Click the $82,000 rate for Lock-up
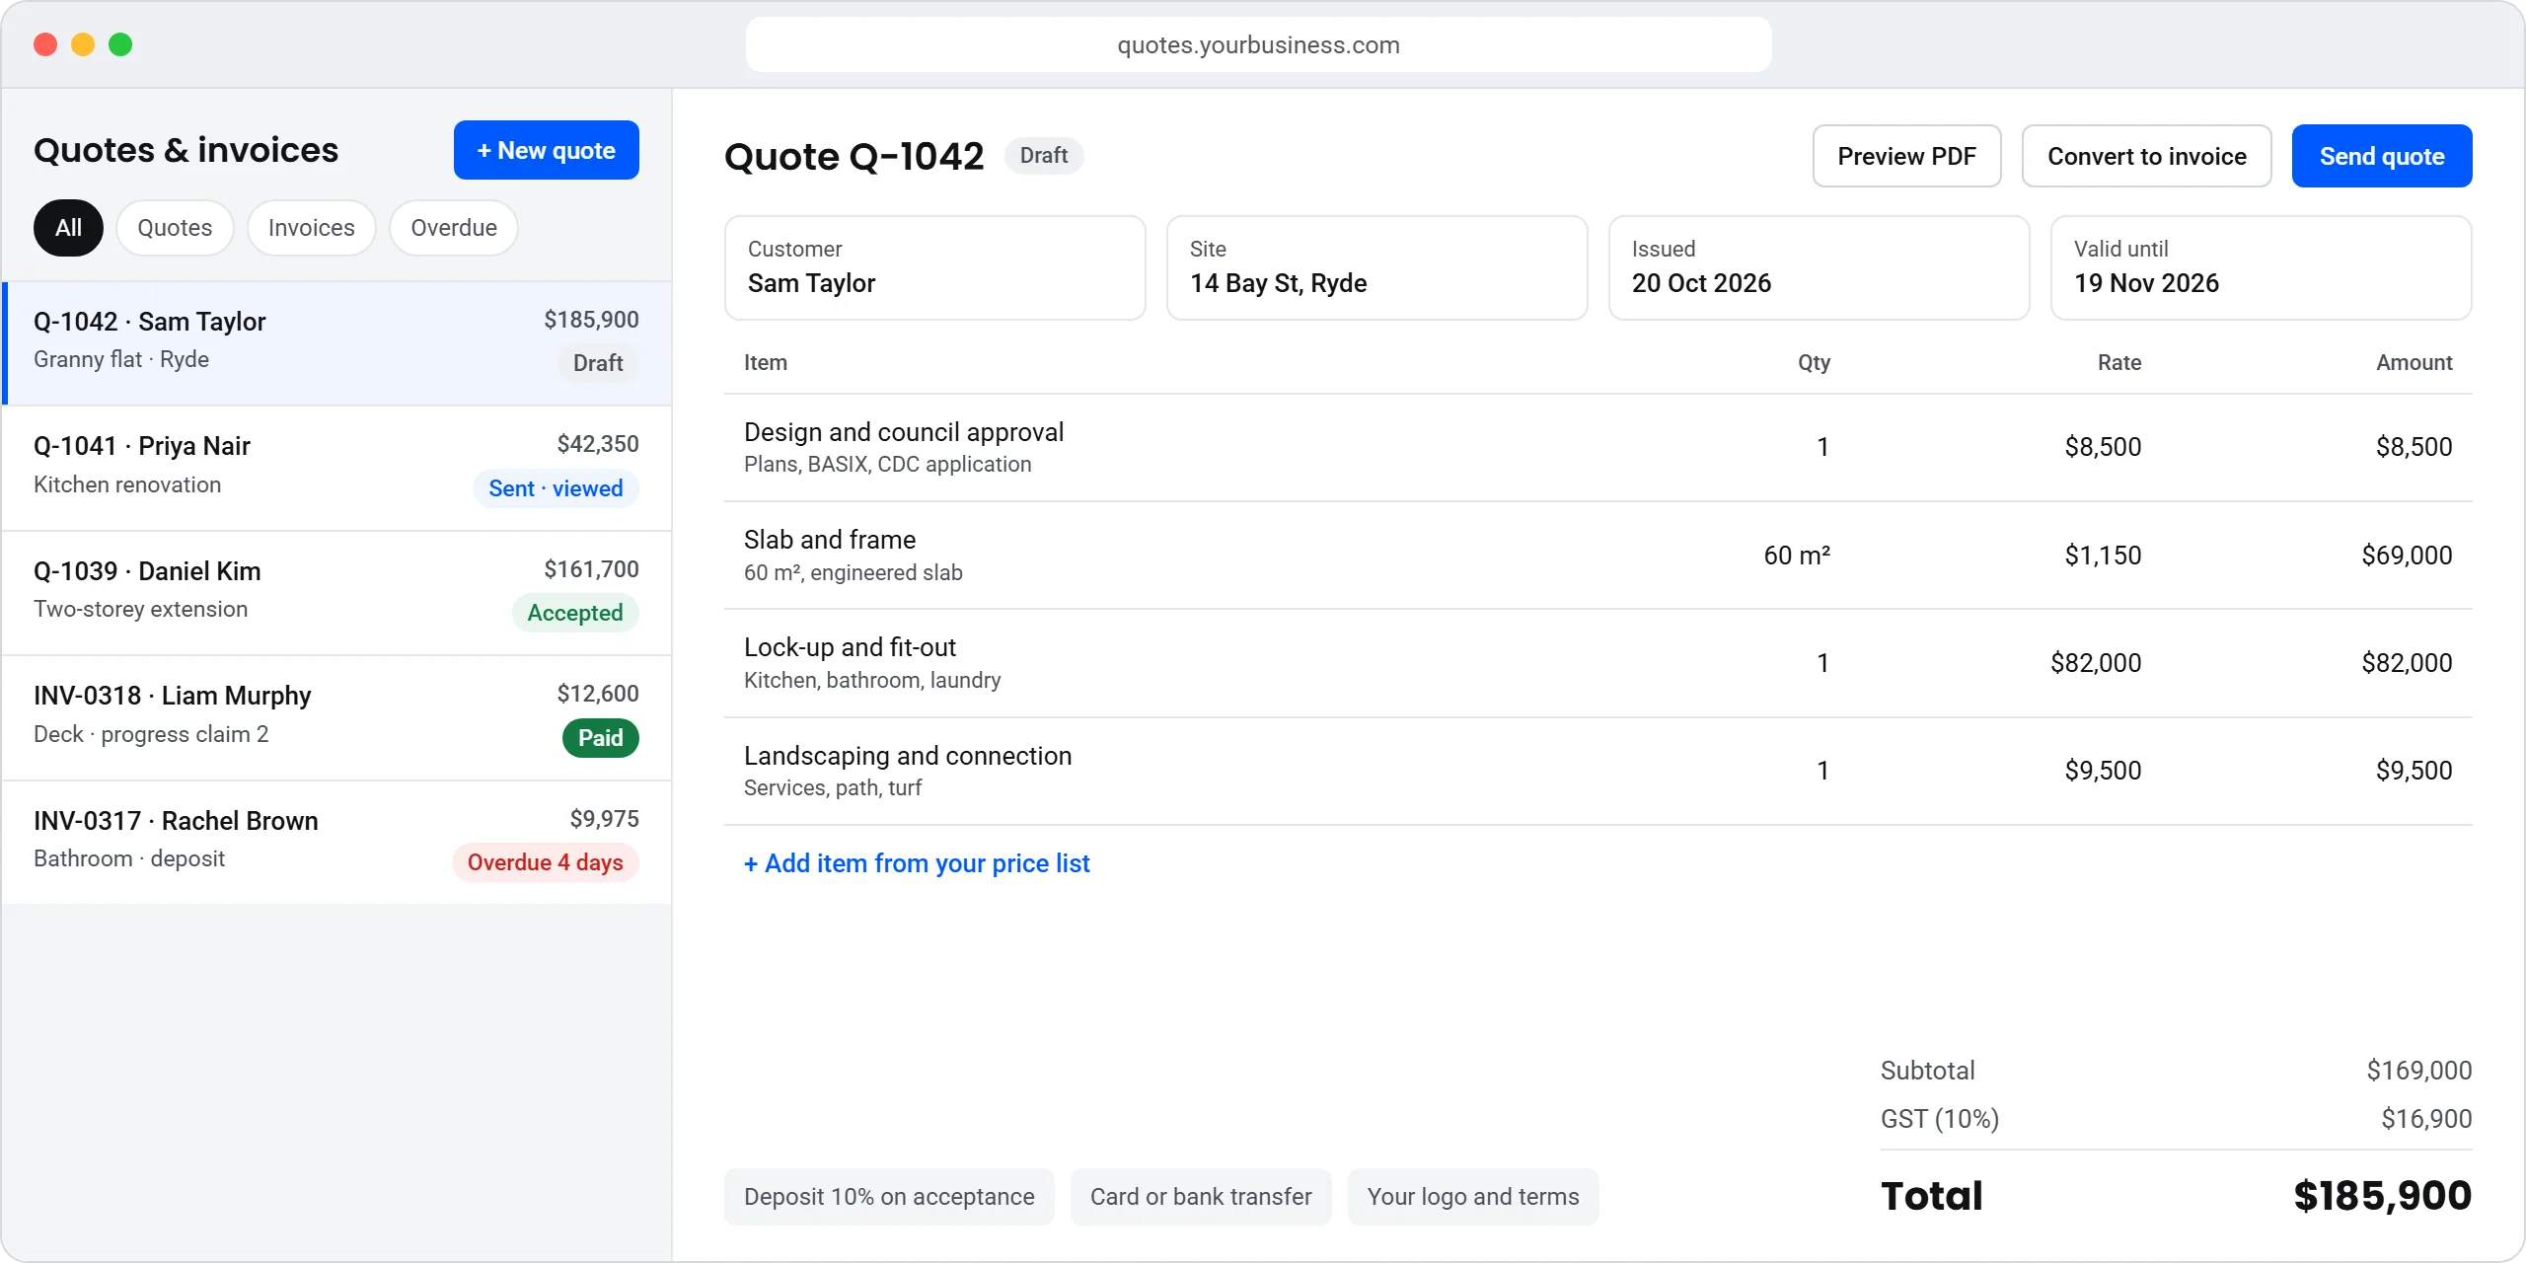The width and height of the screenshot is (2526, 1263). pyautogui.click(x=2096, y=663)
